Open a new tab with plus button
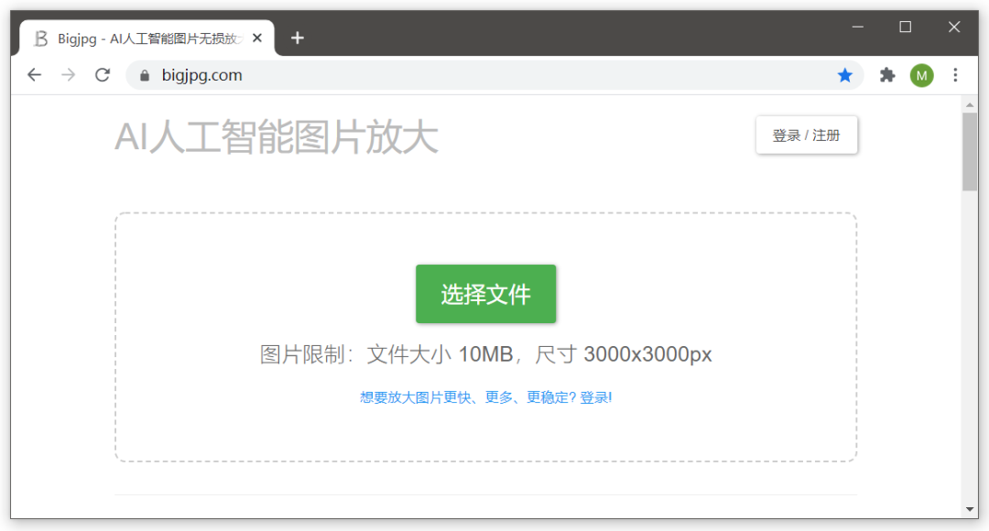 [x=297, y=38]
